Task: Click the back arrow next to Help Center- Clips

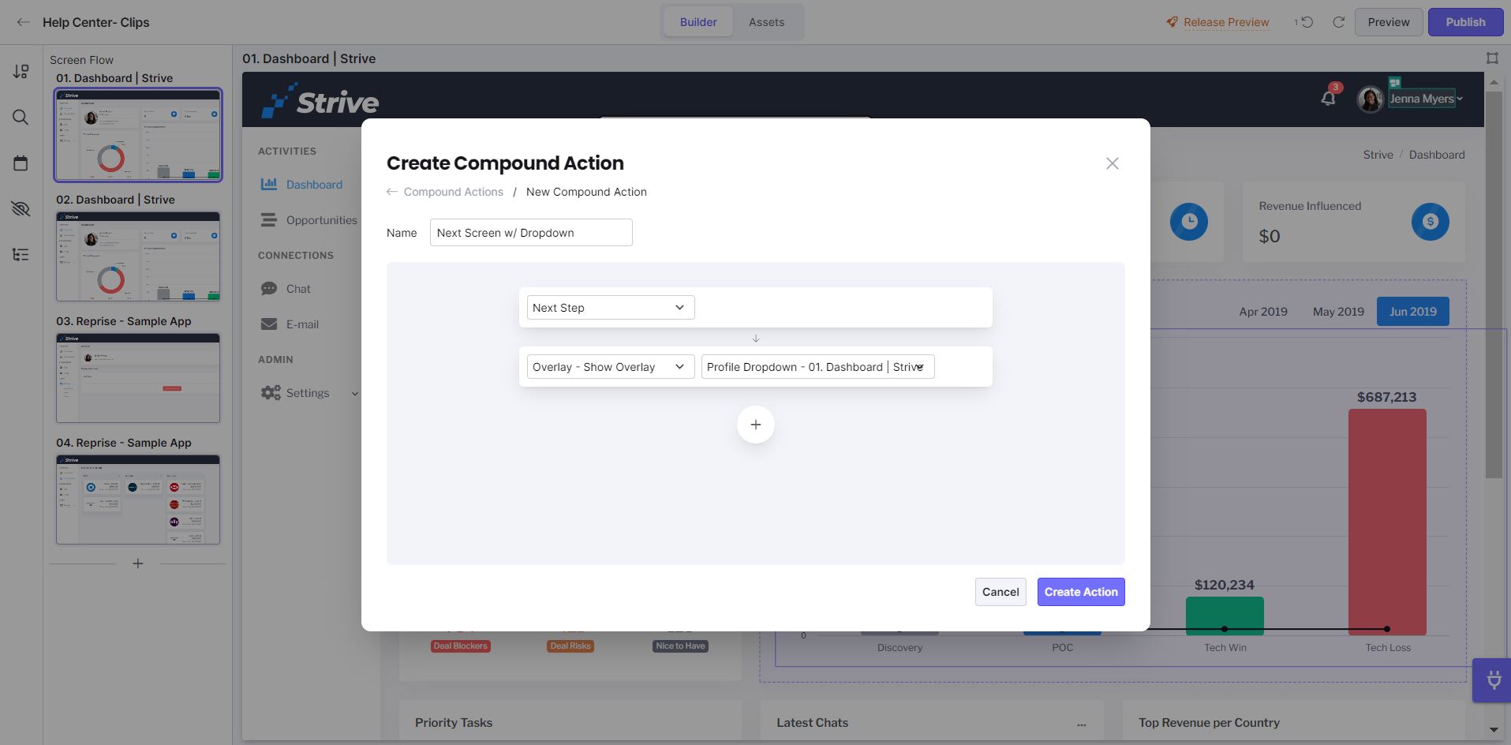Action: click(23, 22)
